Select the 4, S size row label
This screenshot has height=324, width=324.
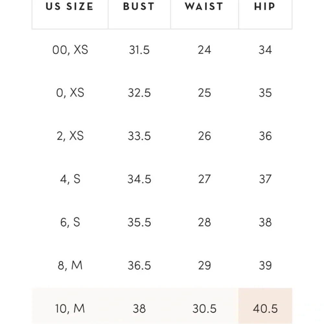[x=70, y=179]
